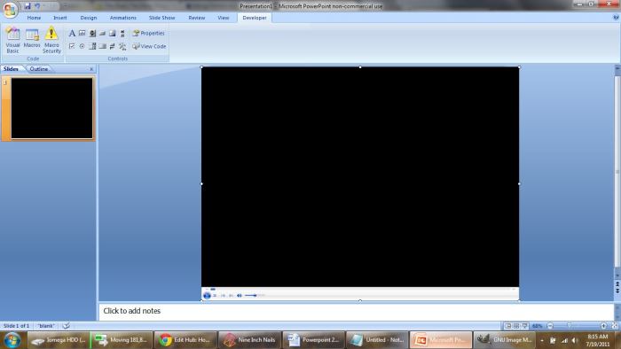621x349 pixels.
Task: Click the Undo icon in quick access toolbar
Action: pos(37,6)
